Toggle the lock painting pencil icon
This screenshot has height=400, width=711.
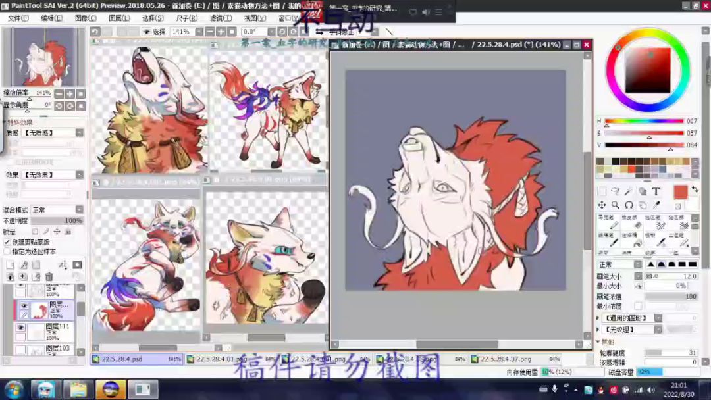tap(46, 232)
